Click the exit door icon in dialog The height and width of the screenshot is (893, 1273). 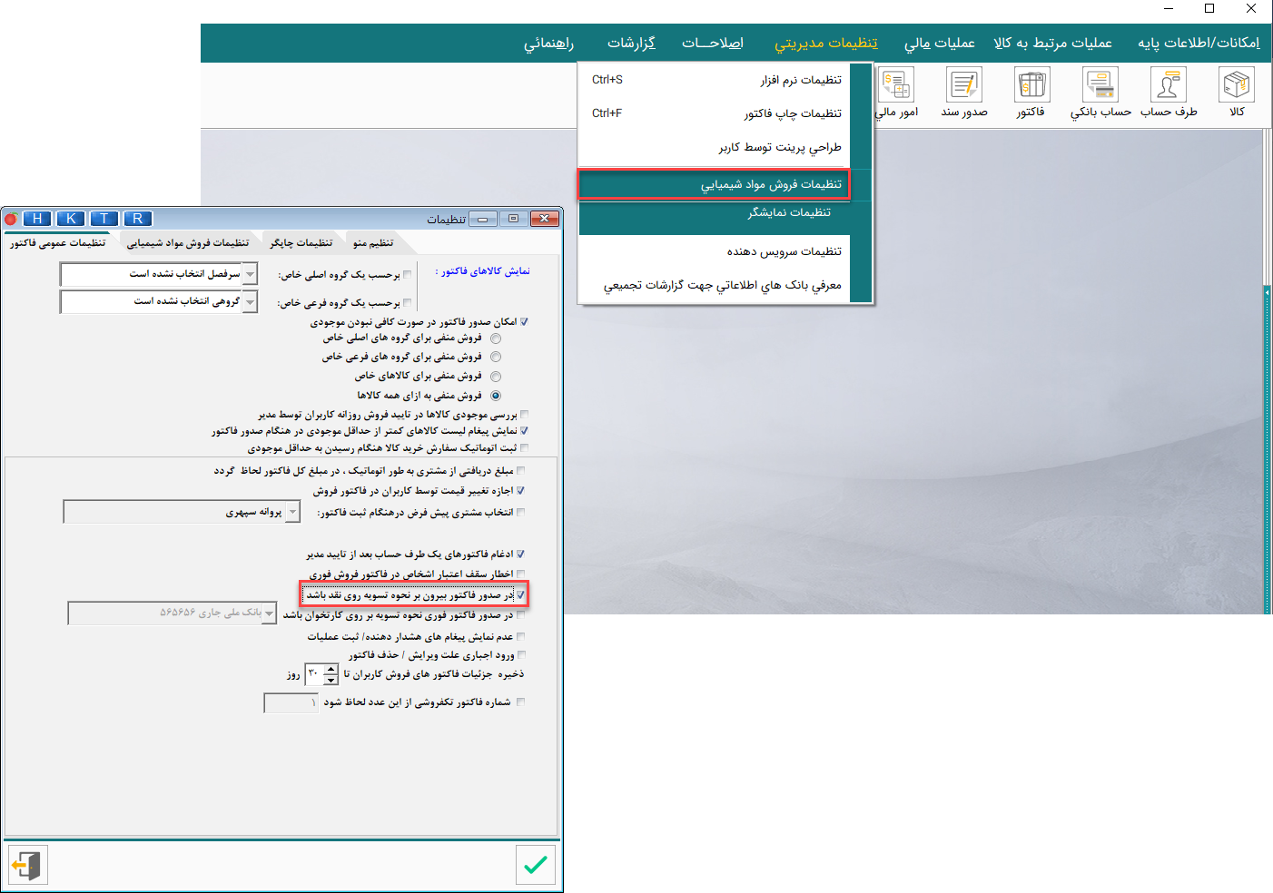[27, 865]
